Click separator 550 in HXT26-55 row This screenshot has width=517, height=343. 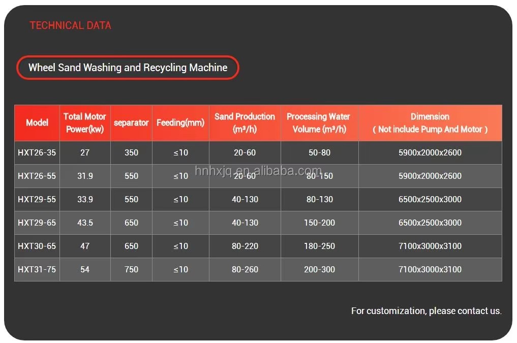[131, 176]
